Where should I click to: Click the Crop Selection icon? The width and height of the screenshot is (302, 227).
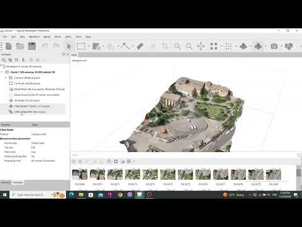164,46
